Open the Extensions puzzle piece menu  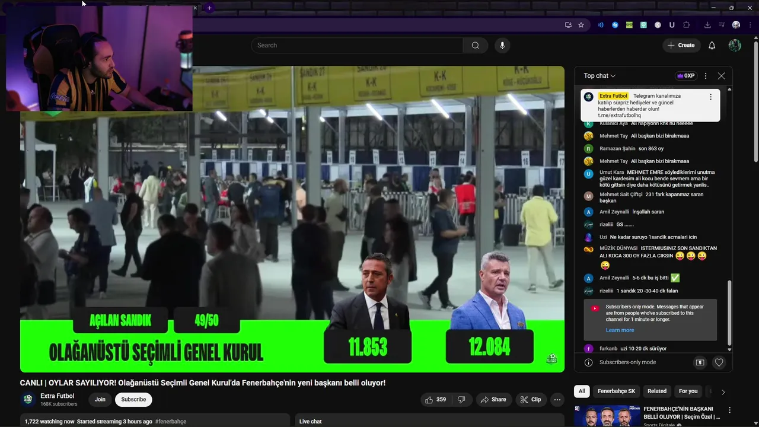(x=687, y=25)
